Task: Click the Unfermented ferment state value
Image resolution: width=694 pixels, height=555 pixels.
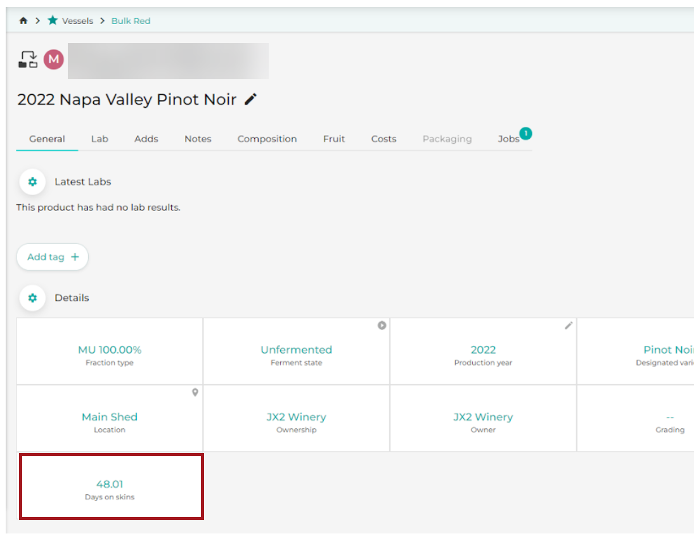Action: coord(296,350)
